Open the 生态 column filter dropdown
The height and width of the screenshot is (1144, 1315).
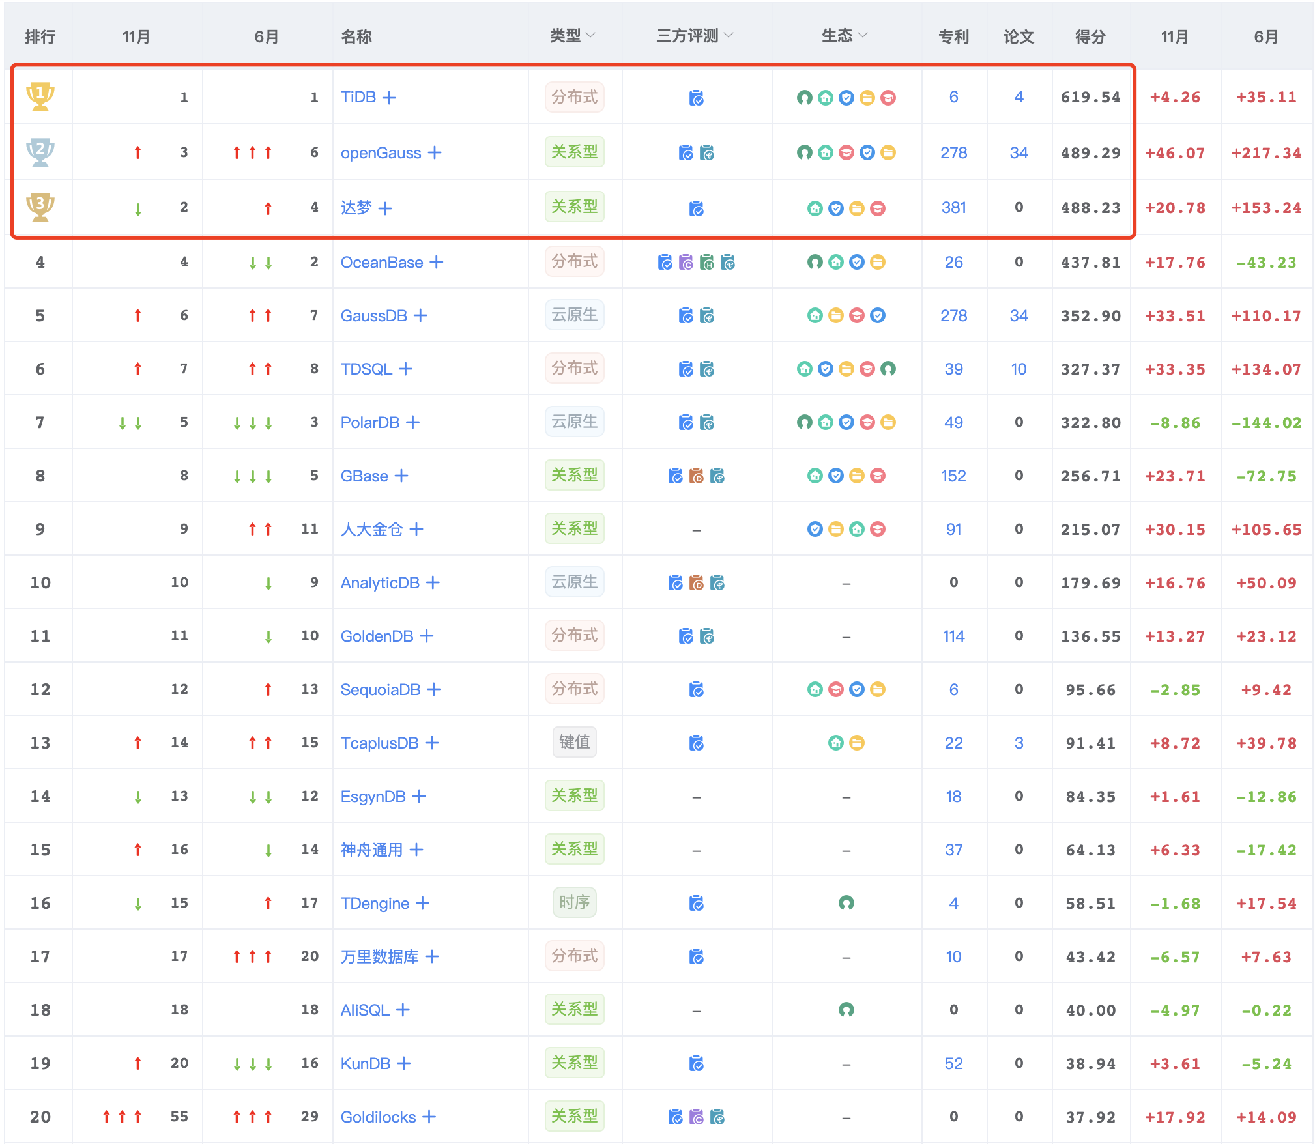pos(863,35)
